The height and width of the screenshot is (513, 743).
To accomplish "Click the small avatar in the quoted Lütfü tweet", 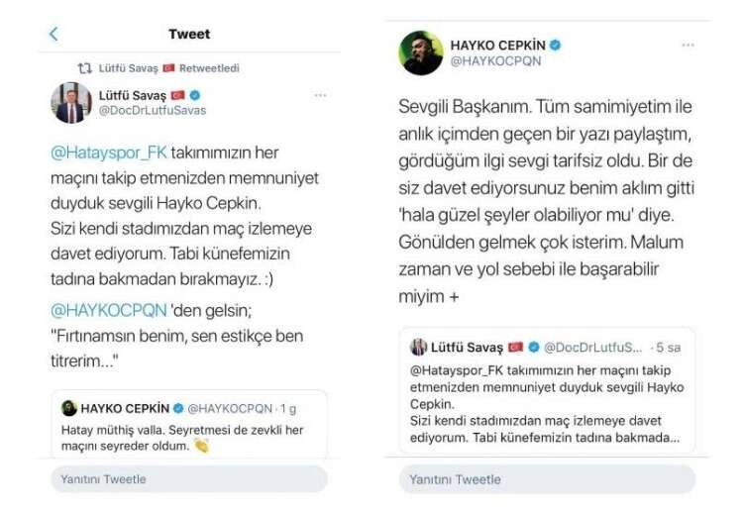I will point(419,347).
